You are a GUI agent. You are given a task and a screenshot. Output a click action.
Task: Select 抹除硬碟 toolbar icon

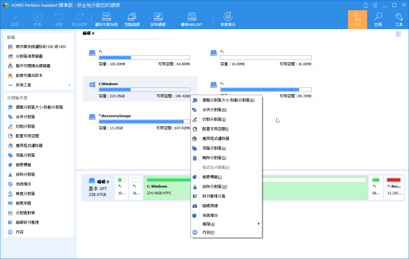coord(158,20)
